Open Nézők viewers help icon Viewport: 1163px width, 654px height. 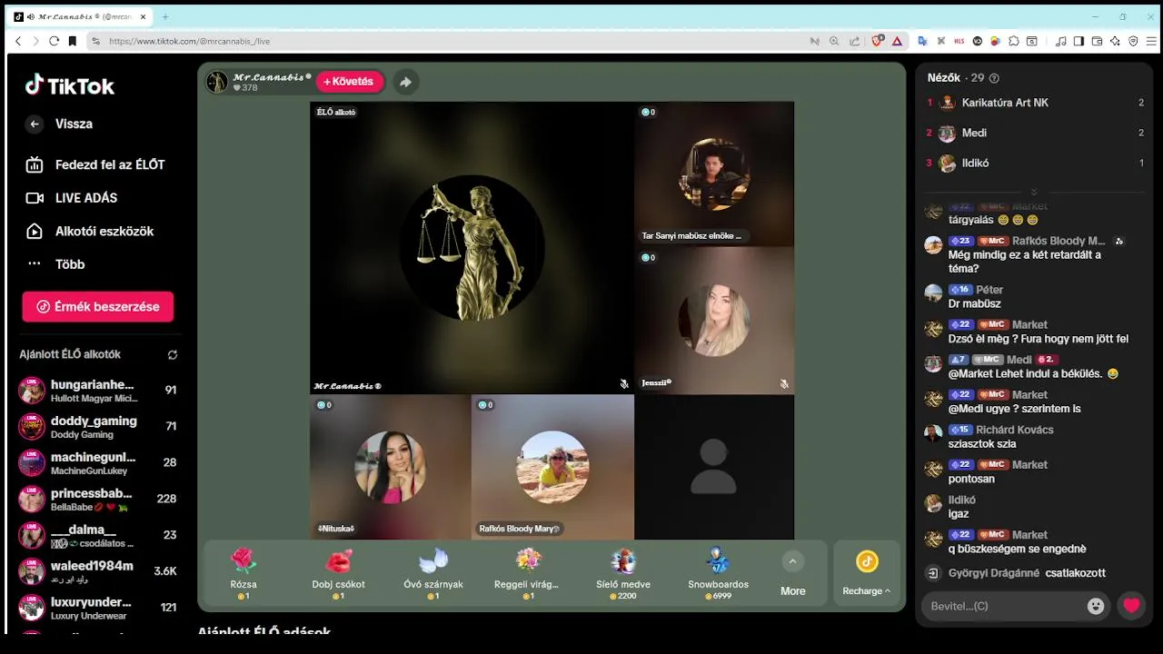[994, 78]
